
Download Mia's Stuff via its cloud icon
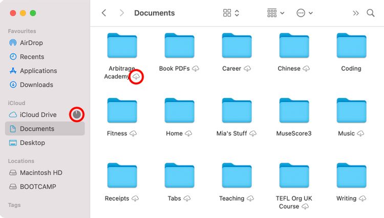click(253, 133)
